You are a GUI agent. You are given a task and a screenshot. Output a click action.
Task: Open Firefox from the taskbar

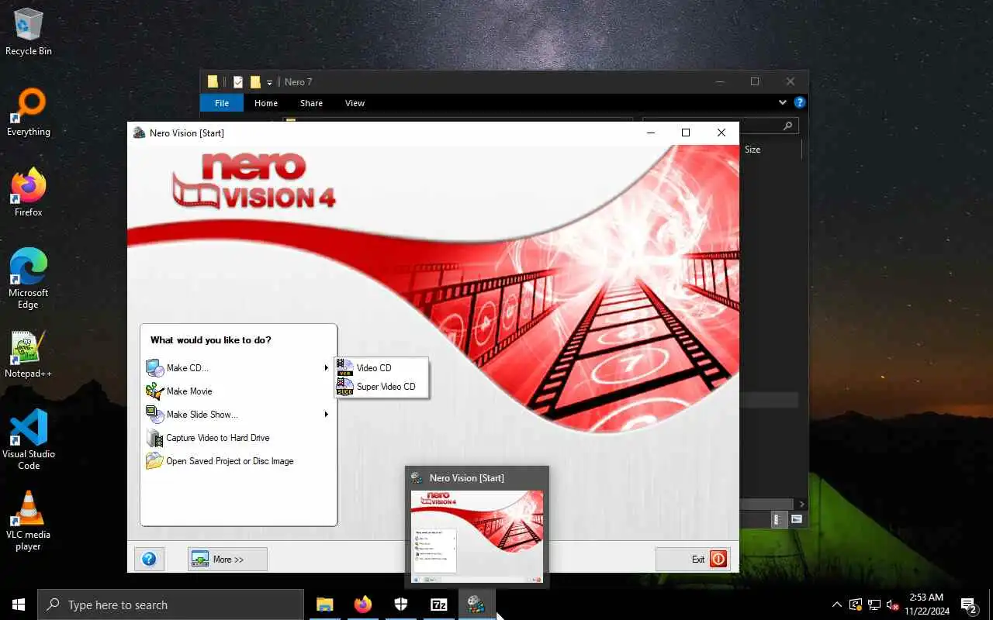[x=363, y=604]
